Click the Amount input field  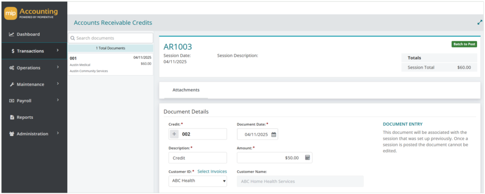pyautogui.click(x=275, y=158)
